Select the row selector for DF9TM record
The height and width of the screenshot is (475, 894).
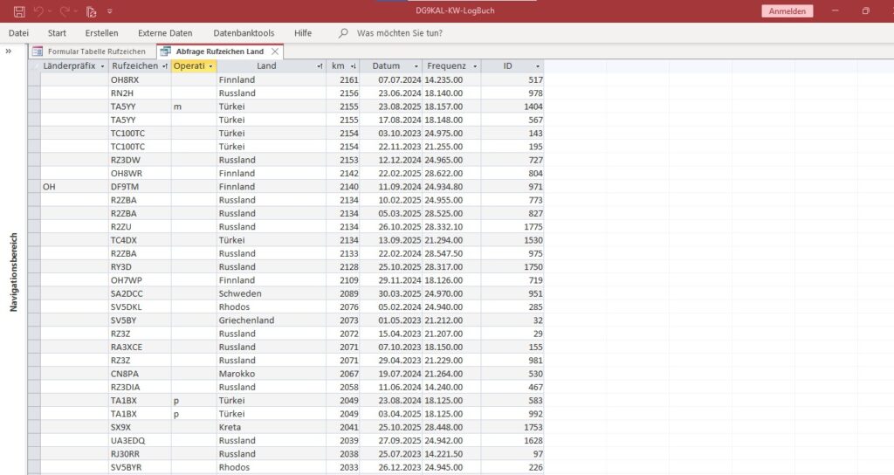[34, 187]
